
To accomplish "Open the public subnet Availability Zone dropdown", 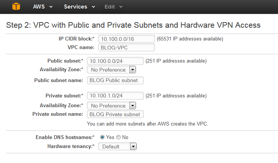I will click(x=111, y=70).
